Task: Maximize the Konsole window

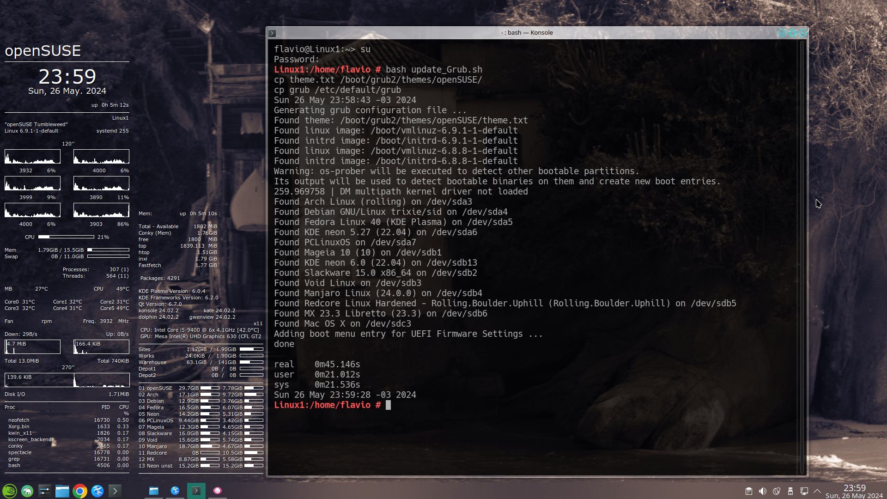Action: (792, 33)
